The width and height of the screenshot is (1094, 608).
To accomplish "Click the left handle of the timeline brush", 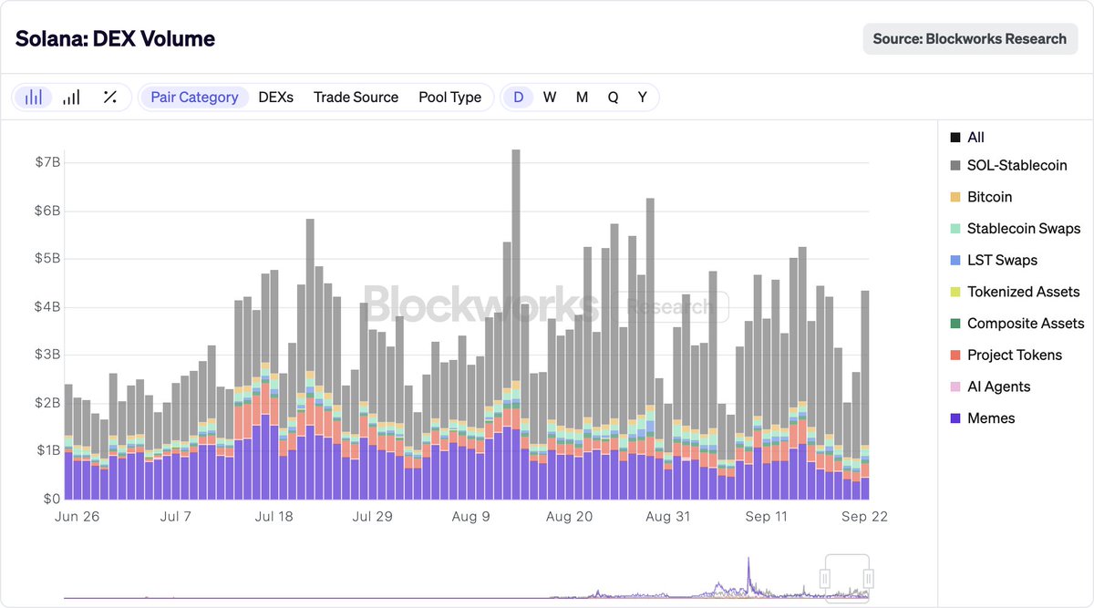I will [825, 577].
